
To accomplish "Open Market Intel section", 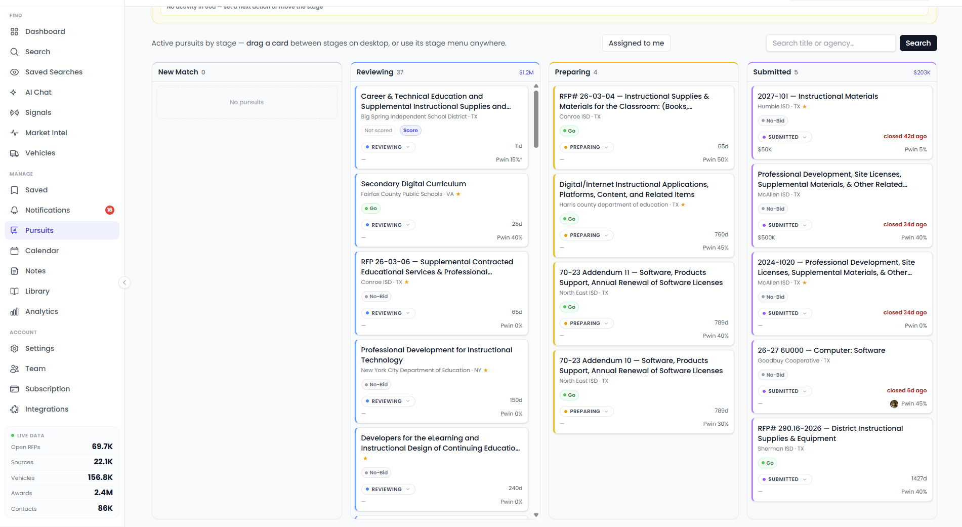I will point(62,133).
